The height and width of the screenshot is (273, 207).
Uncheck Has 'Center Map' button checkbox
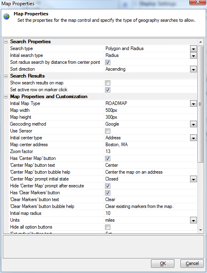108,158
